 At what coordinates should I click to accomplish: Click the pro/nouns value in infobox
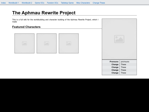tap(125, 62)
